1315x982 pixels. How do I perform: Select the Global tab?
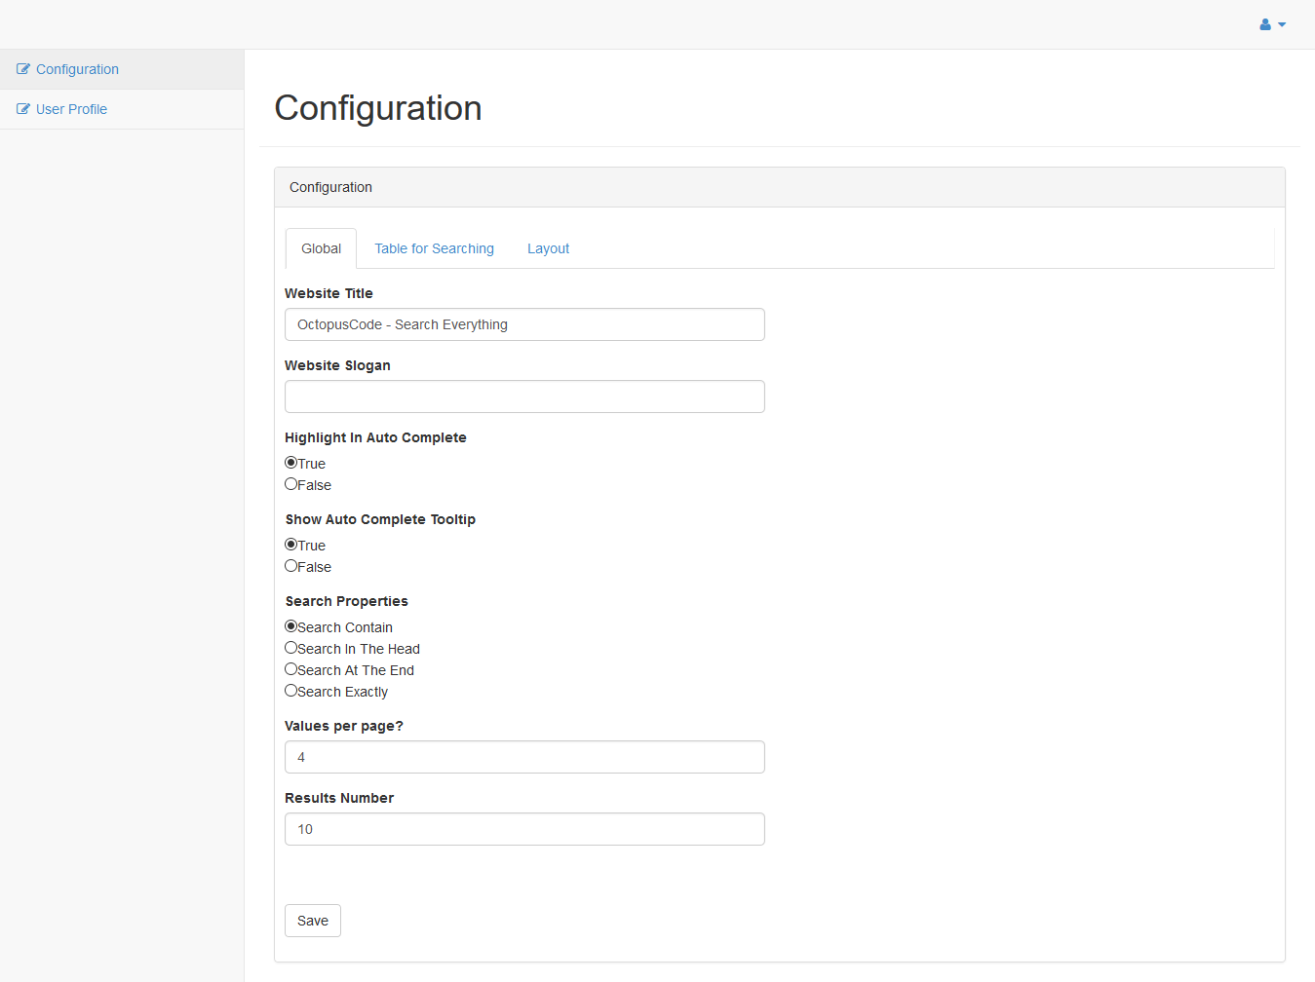[x=321, y=248]
